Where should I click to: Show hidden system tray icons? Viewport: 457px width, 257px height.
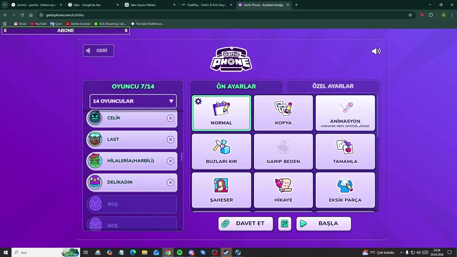401,252
